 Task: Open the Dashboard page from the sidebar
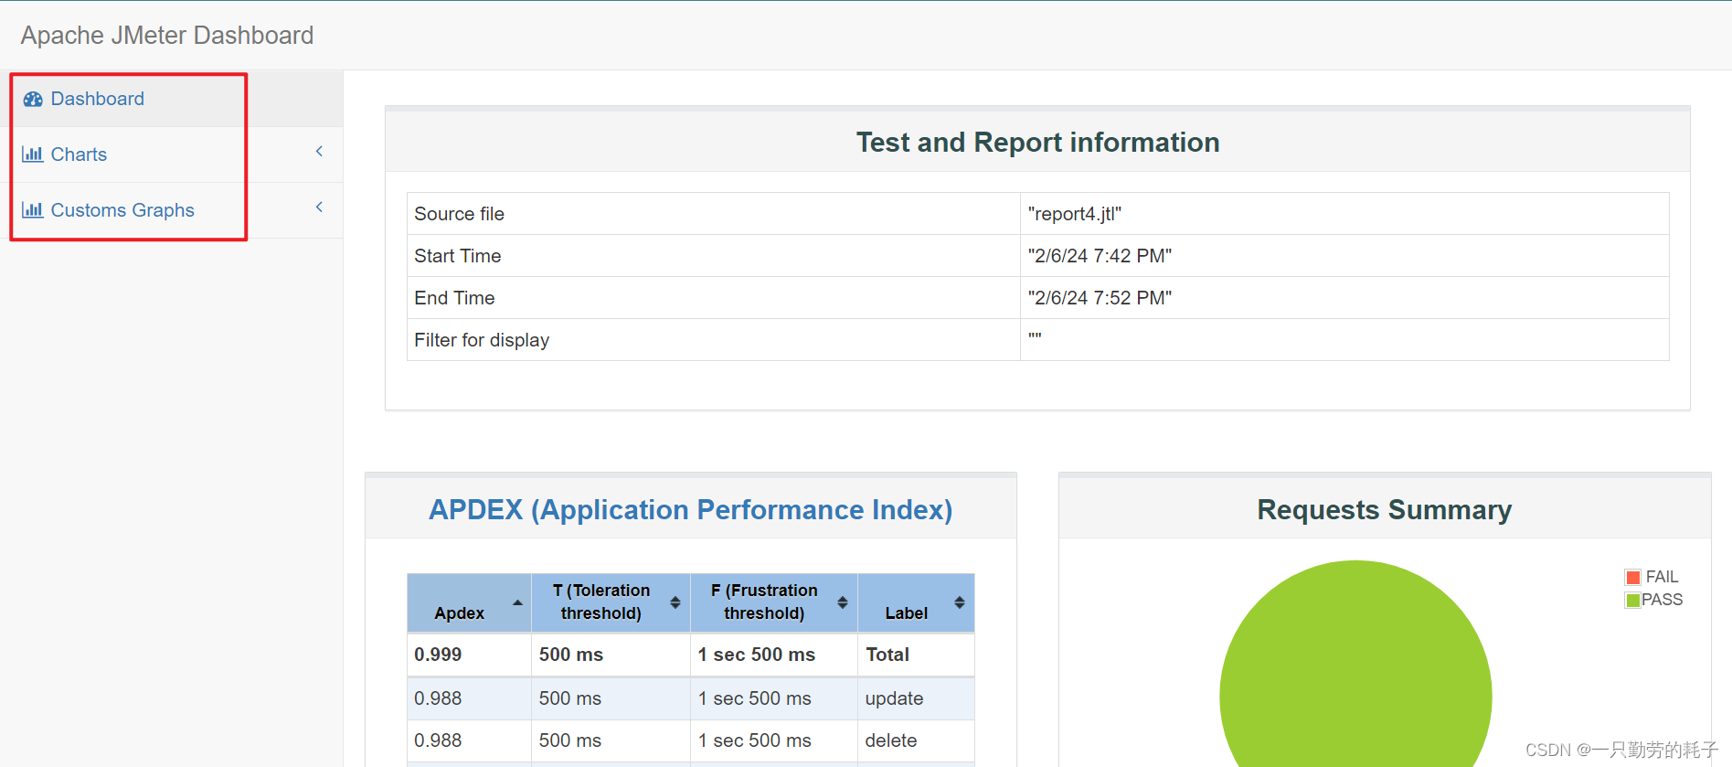tap(97, 99)
